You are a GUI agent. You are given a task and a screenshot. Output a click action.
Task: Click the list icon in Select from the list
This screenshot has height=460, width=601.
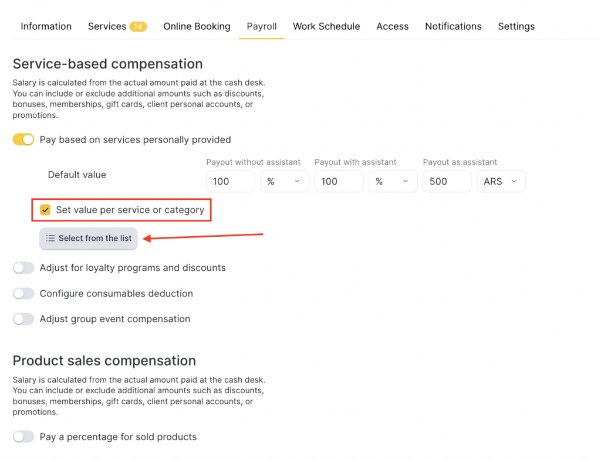pos(50,238)
